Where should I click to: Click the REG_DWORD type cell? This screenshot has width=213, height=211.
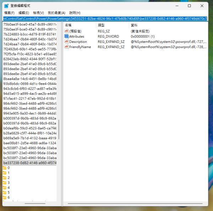click(x=108, y=37)
